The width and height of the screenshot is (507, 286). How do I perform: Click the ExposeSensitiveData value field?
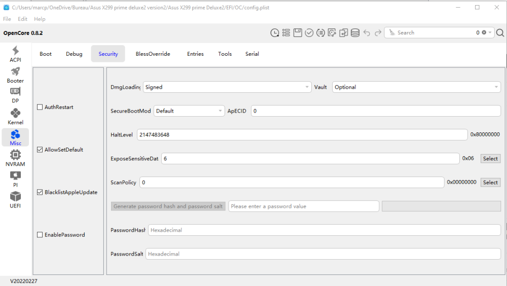point(310,159)
